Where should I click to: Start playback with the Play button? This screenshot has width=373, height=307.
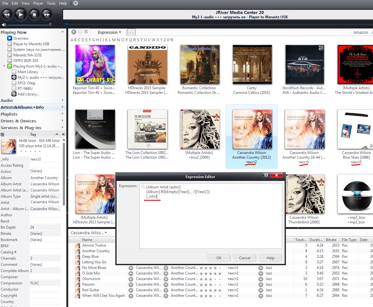[x=20, y=14]
